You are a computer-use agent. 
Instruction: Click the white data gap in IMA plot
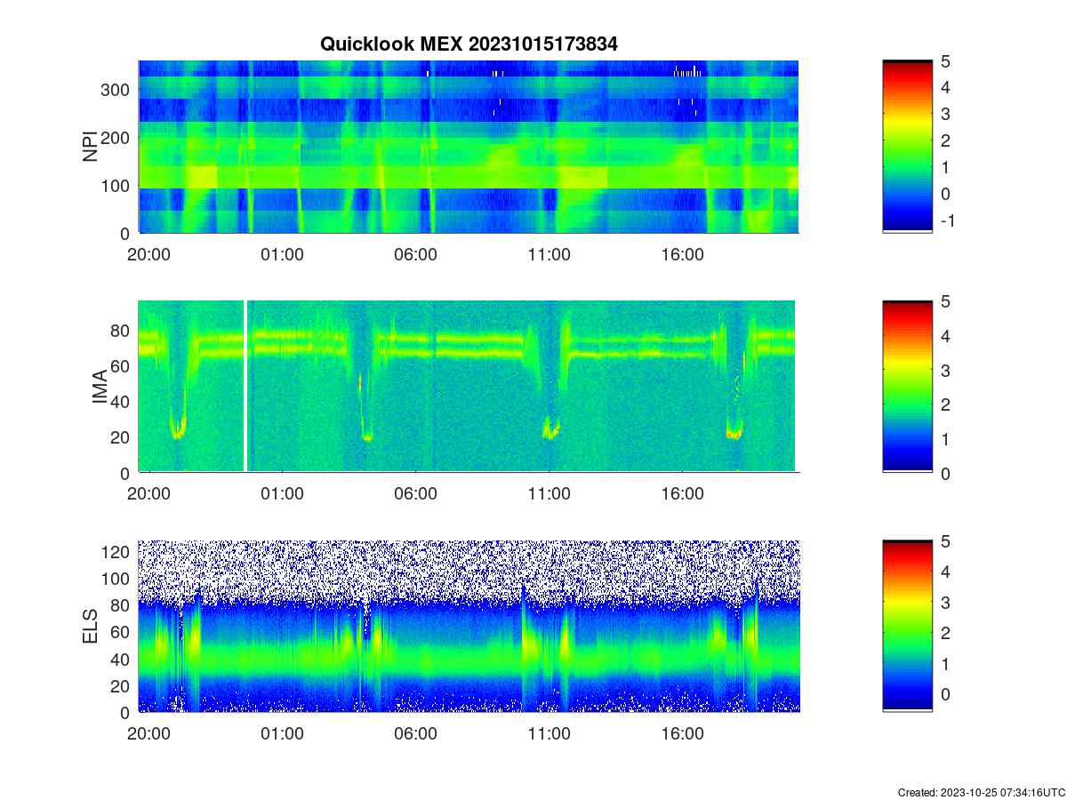[x=245, y=386]
